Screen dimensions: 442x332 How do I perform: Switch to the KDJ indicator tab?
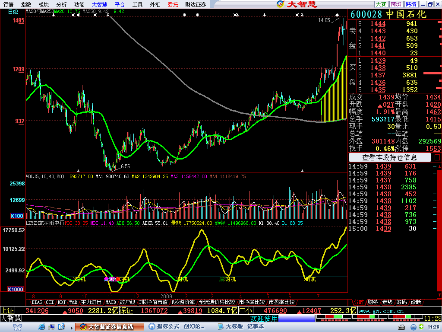pos(62,302)
